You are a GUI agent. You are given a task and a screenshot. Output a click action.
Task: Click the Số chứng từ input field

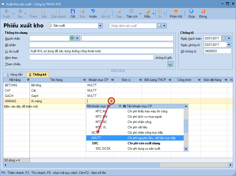pos(217,51)
